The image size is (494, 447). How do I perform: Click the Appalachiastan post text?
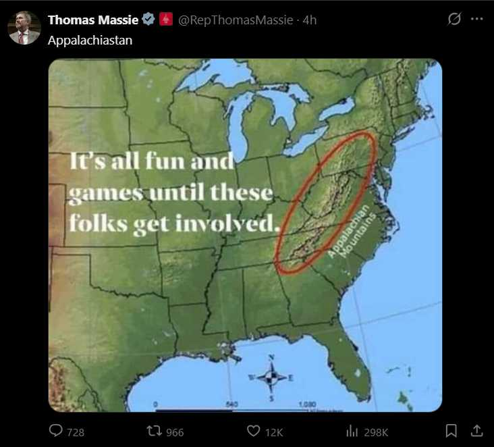[x=90, y=40]
